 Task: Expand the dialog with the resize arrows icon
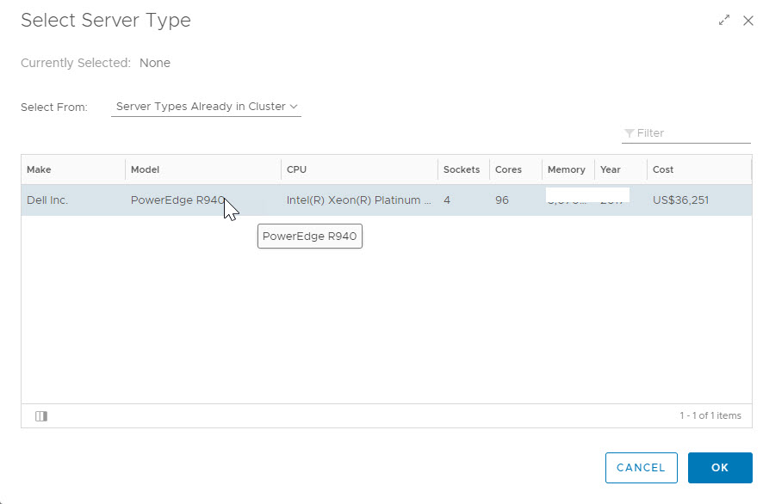point(724,21)
